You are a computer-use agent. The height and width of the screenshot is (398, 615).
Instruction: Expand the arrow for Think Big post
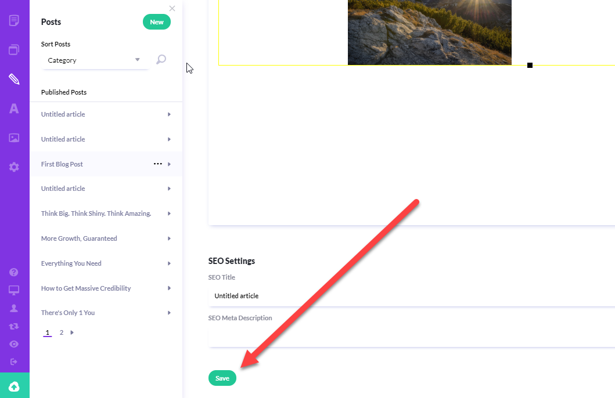coord(169,214)
